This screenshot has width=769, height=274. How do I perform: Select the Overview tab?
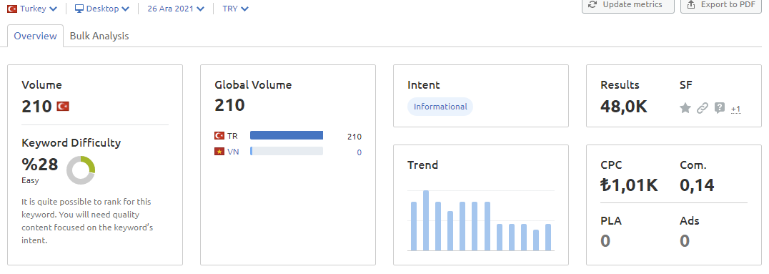click(x=35, y=36)
